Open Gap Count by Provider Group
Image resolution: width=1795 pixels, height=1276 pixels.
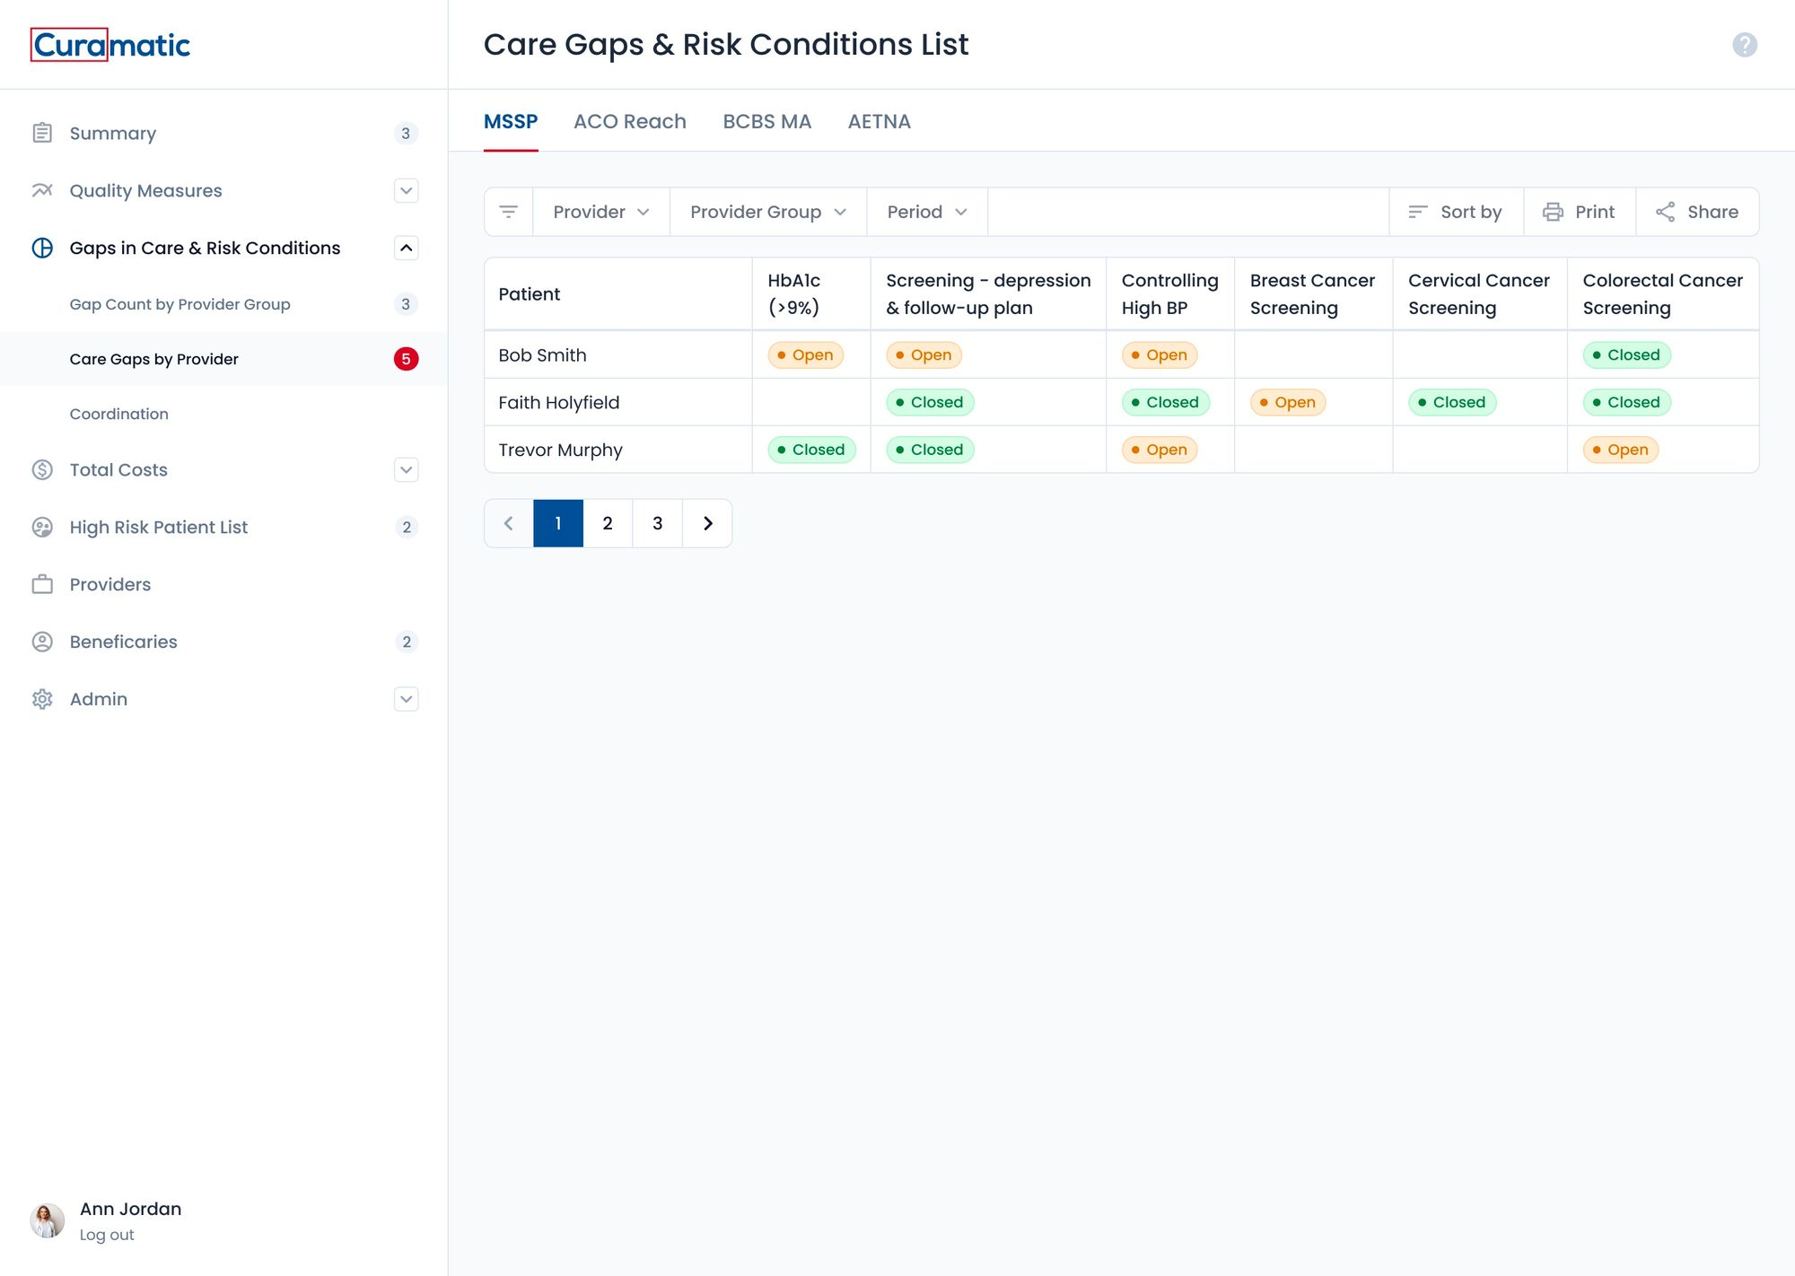pos(179,304)
